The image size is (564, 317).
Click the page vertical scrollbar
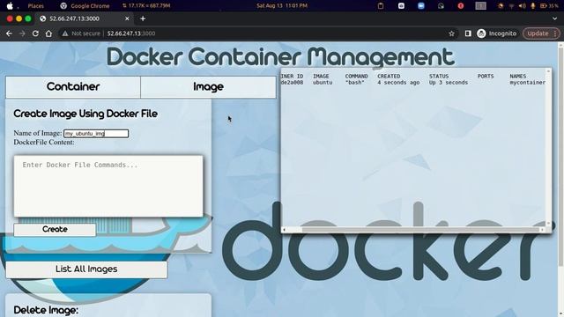pos(560,157)
